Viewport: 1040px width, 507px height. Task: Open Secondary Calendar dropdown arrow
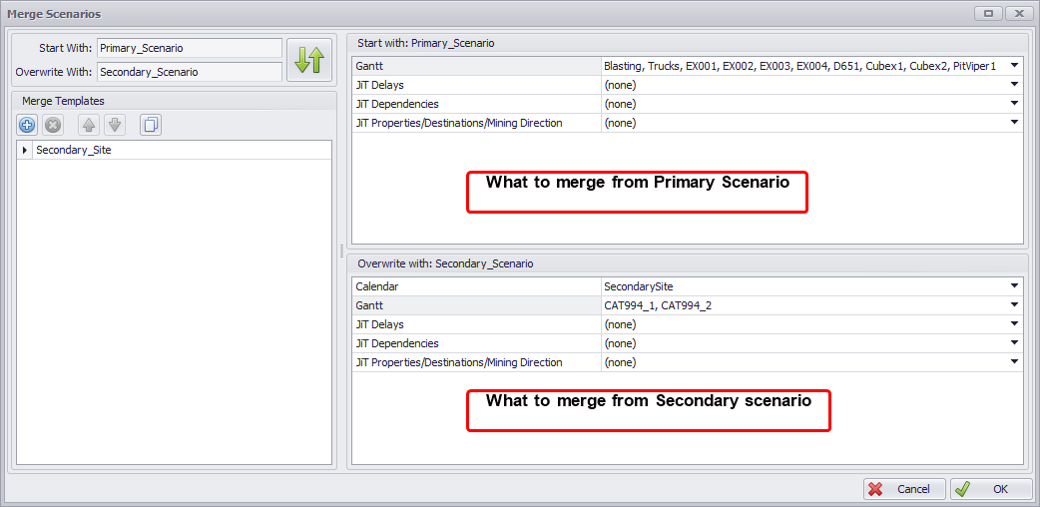1014,286
